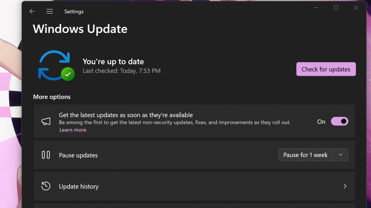Viewport: 371px width, 208px height.
Task: Click the Pause updates row label
Action: pos(79,155)
